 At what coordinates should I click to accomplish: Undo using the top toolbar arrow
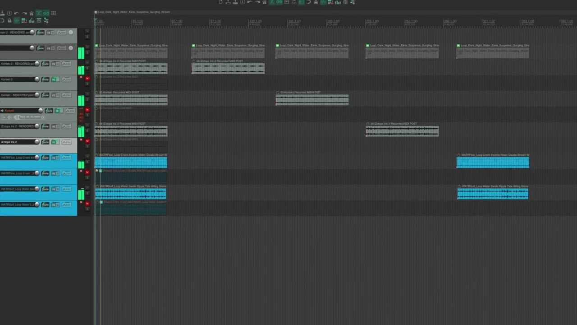click(x=250, y=2)
